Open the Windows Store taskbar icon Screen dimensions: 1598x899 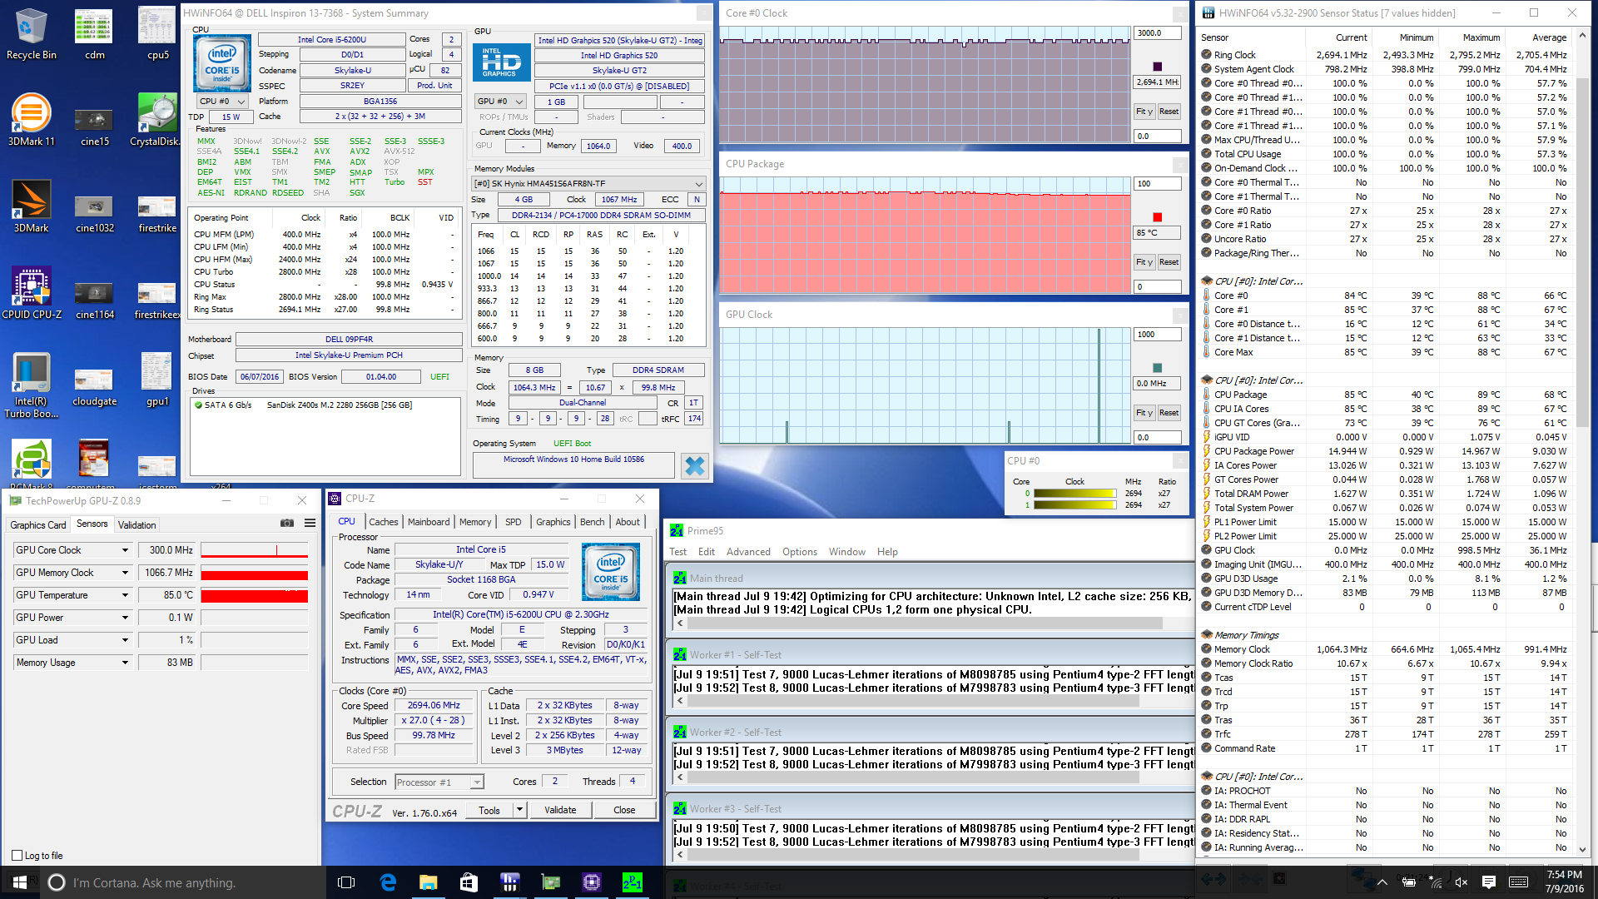click(x=469, y=882)
